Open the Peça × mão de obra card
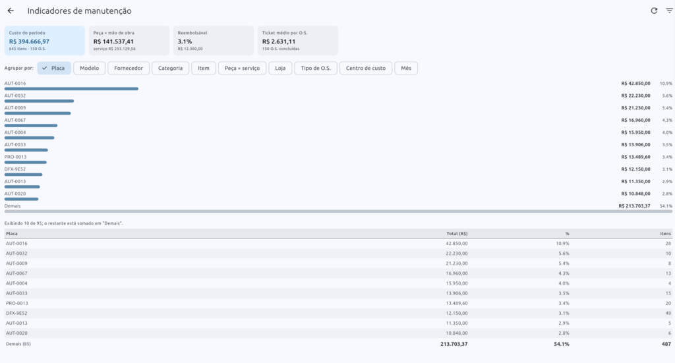The width and height of the screenshot is (675, 363). 129,41
